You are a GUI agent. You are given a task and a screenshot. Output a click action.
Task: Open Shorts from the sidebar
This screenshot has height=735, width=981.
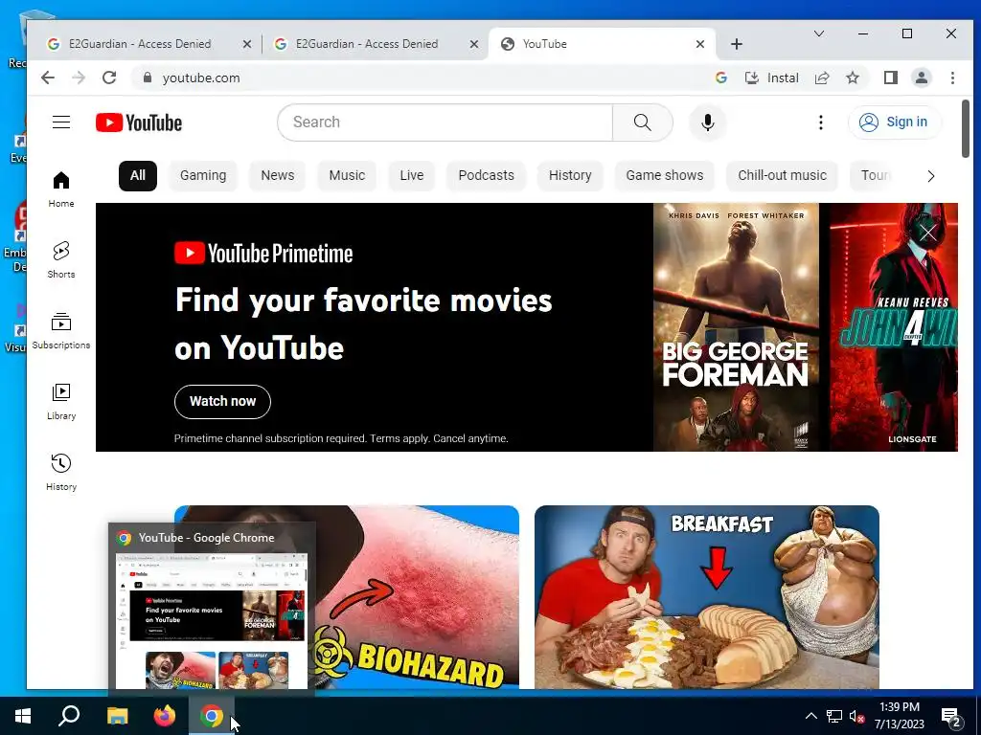pyautogui.click(x=61, y=260)
